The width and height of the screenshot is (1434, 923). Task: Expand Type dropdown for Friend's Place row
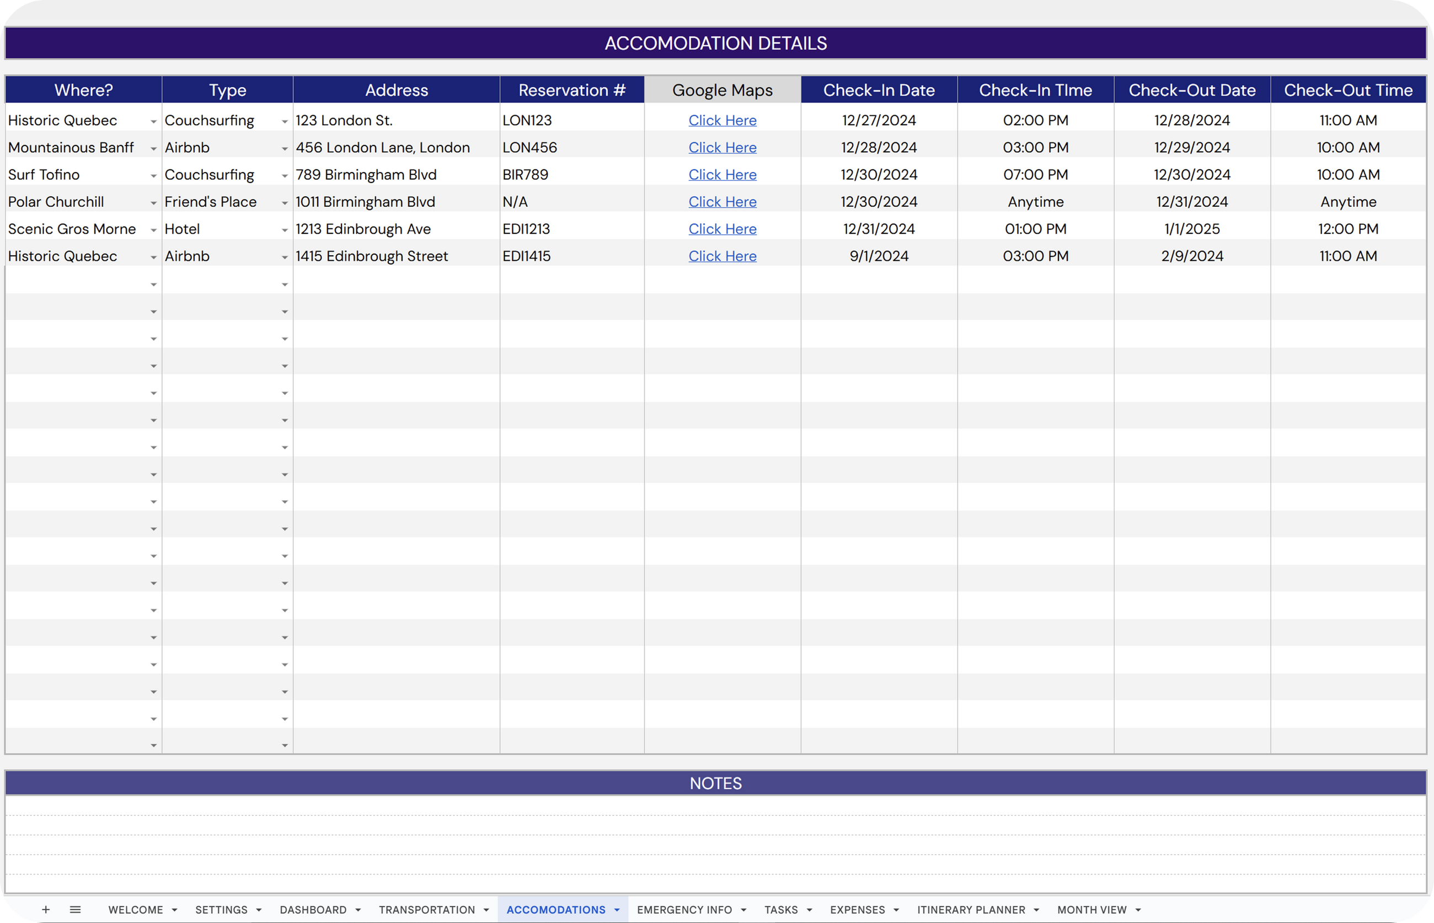point(285,203)
